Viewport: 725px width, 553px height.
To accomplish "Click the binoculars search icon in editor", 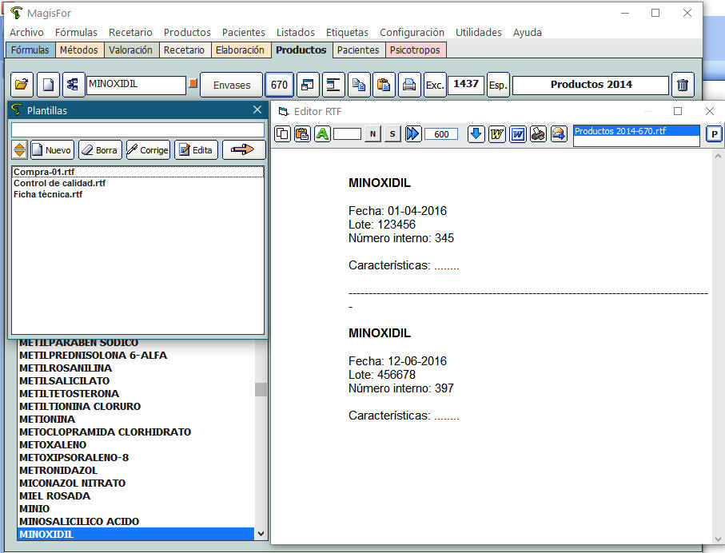I will (538, 133).
